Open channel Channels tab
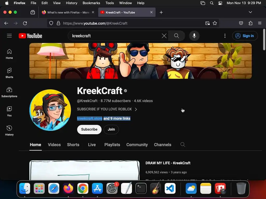This screenshot has height=199, width=266. [x=163, y=145]
